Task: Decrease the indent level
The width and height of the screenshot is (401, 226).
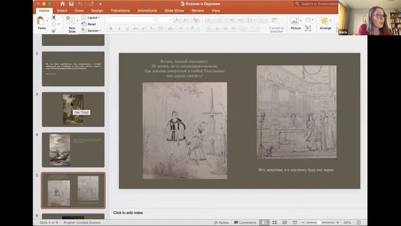Action: pos(232,19)
